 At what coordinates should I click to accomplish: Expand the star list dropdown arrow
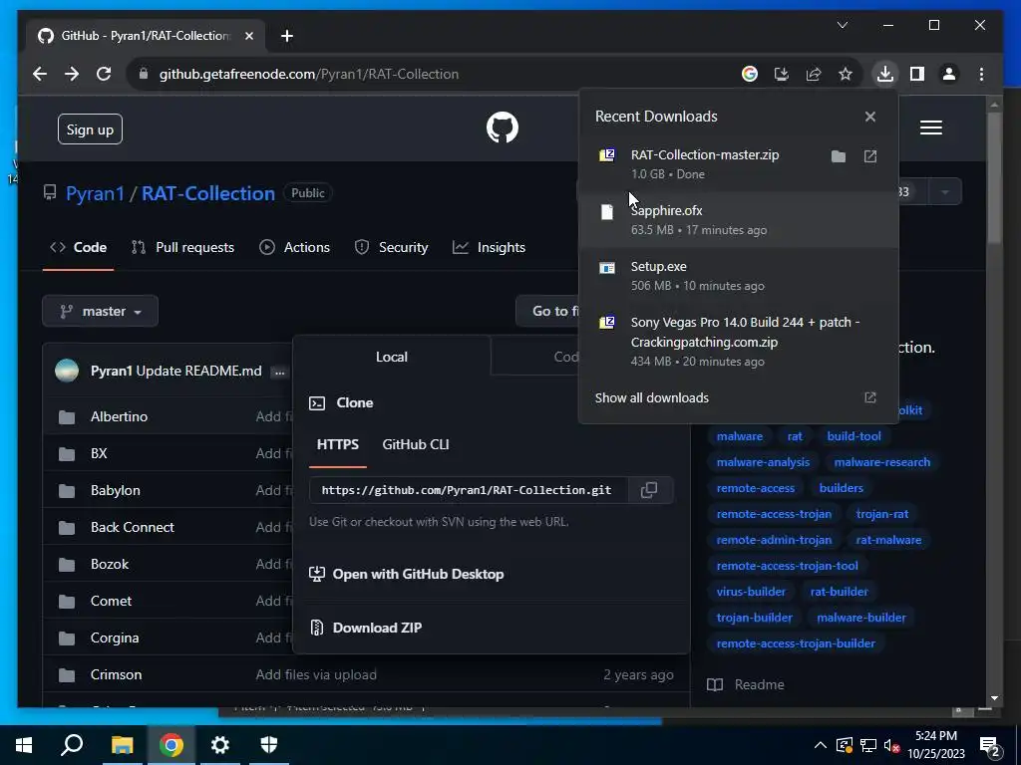[x=944, y=192]
